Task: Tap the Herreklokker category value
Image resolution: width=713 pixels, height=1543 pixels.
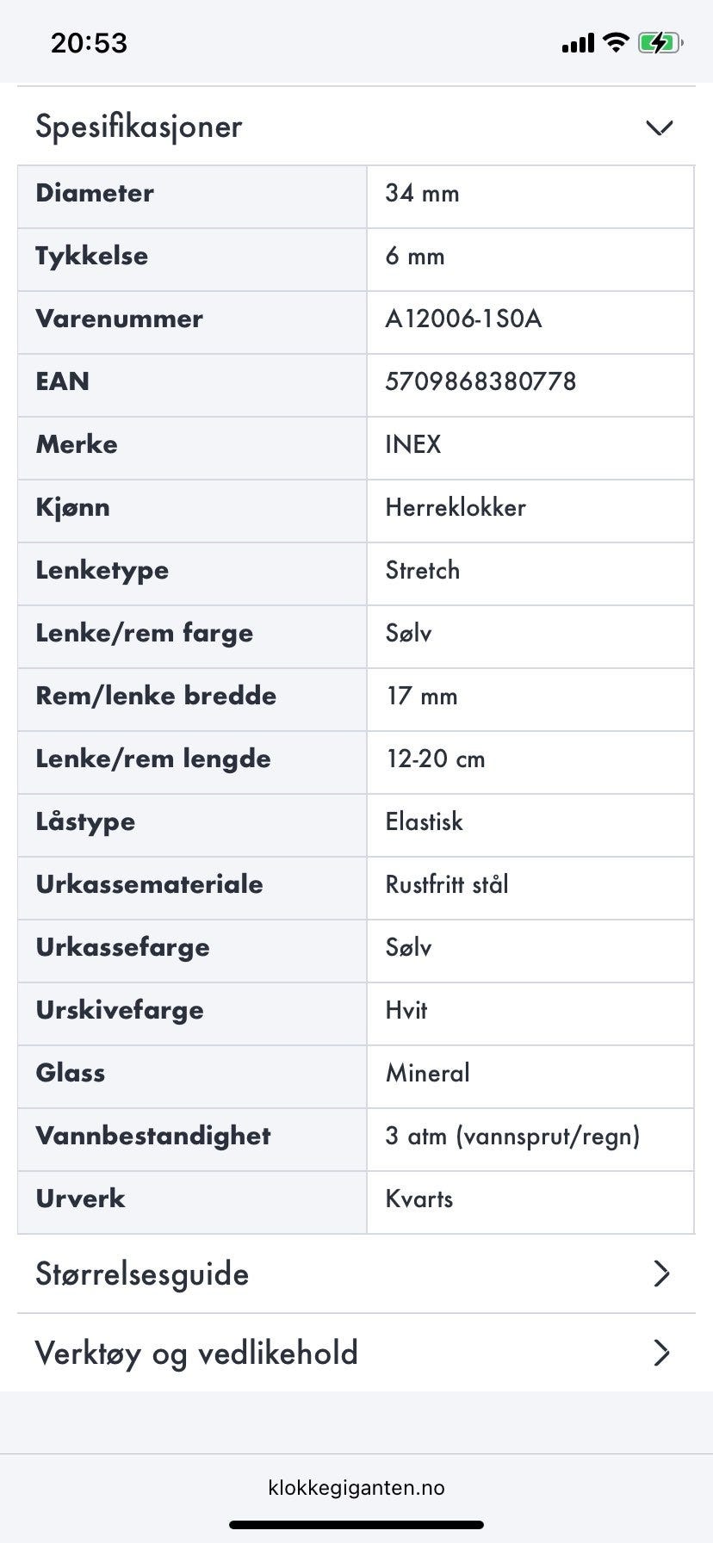Action: tap(456, 507)
